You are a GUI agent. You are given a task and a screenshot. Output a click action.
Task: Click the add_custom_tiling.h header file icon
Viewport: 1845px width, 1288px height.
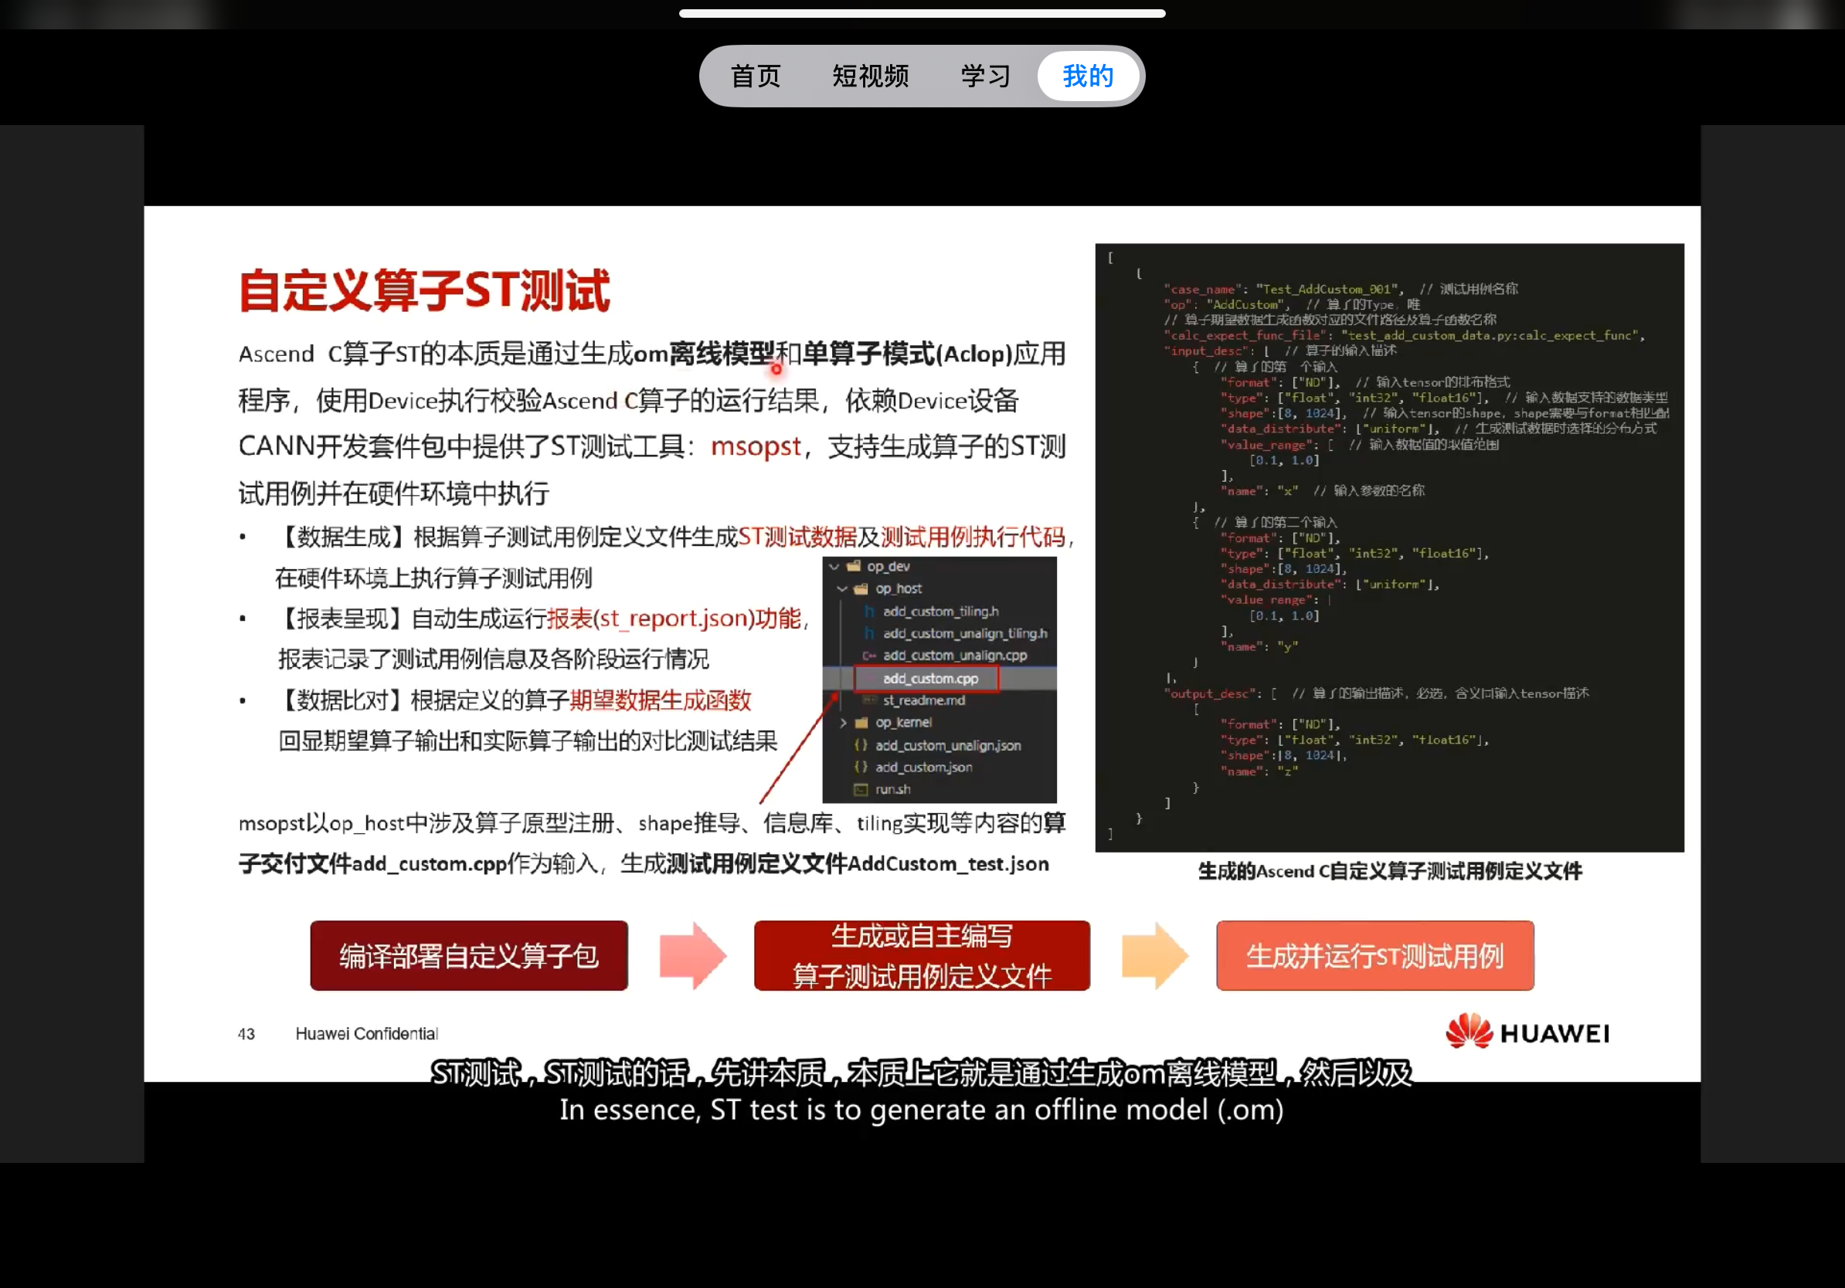[x=868, y=611]
